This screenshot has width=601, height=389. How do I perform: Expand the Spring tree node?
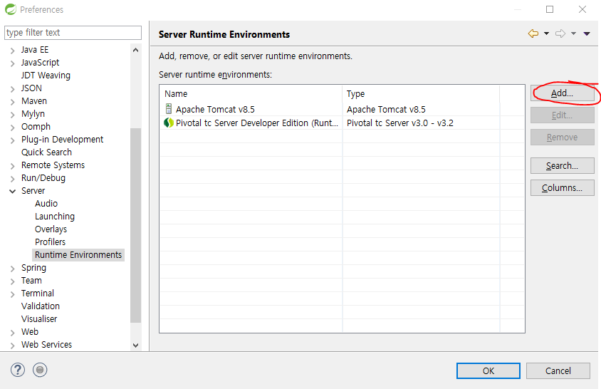13,268
